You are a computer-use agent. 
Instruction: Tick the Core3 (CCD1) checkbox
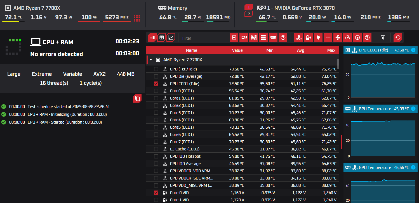coord(156,113)
